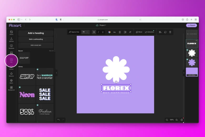The height and width of the screenshot is (137, 205).
Task: Open the Templates panel
Action: tap(11, 46)
